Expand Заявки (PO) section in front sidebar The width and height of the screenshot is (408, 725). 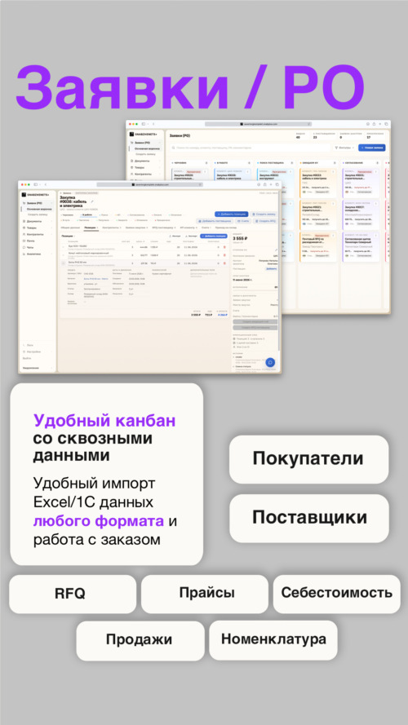[51, 203]
